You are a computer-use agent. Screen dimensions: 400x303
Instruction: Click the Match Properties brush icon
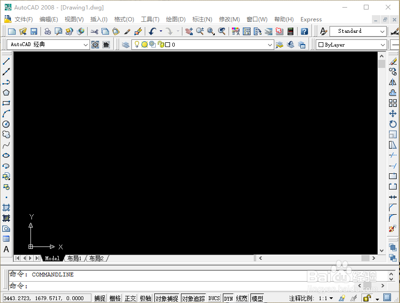pyautogui.click(x=127, y=31)
